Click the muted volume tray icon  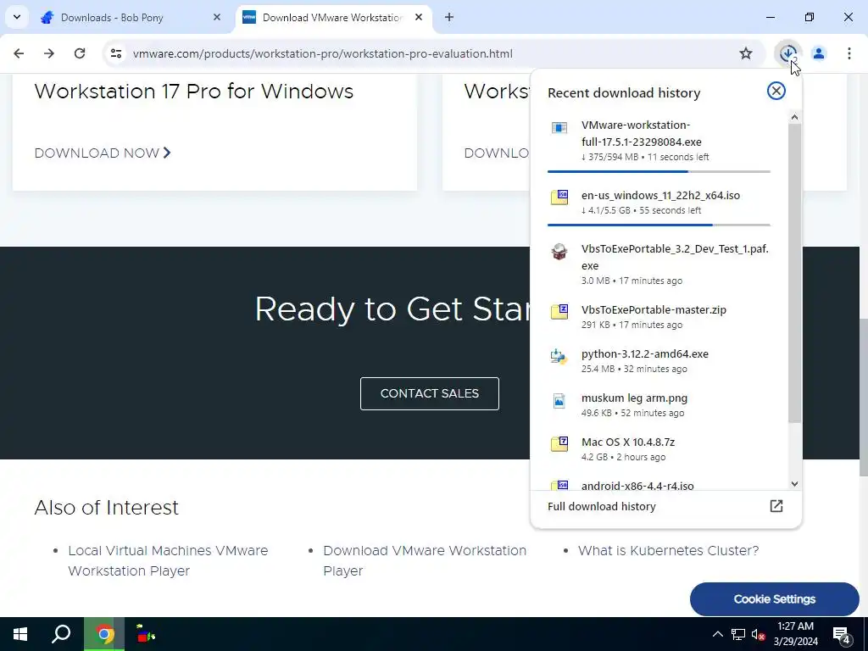tap(759, 634)
